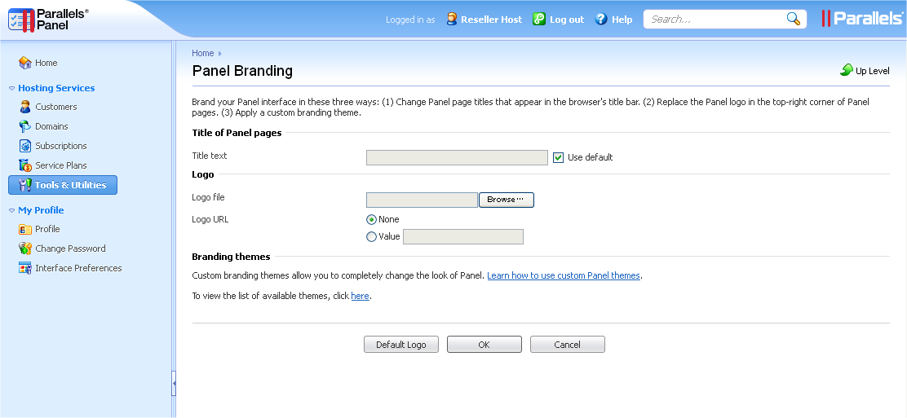Click the Interface Preferences icon
The width and height of the screenshot is (907, 418).
coord(24,268)
